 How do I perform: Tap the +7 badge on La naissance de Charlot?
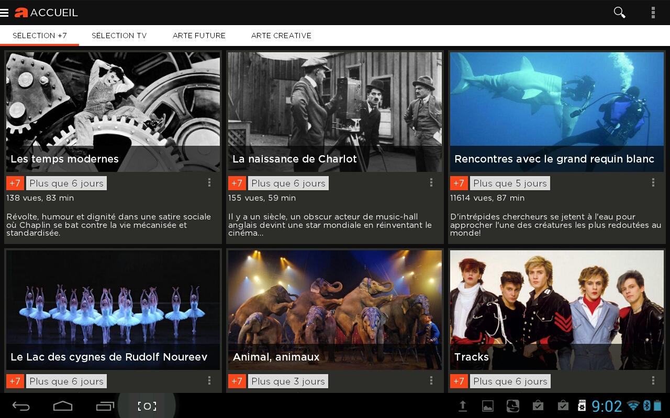coord(237,183)
